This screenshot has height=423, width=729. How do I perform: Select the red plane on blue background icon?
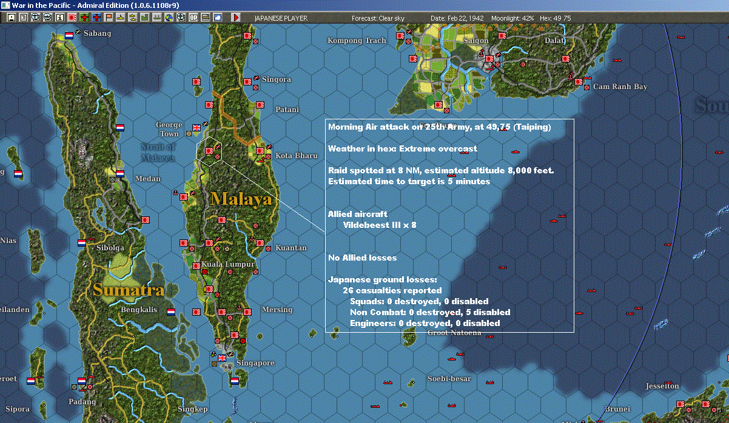(x=96, y=18)
